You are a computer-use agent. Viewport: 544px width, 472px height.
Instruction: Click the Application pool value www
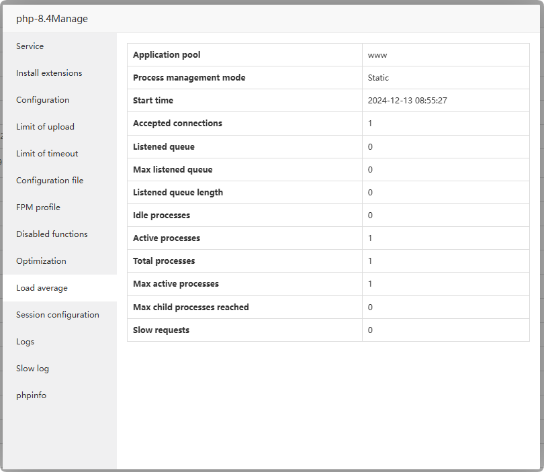point(377,55)
